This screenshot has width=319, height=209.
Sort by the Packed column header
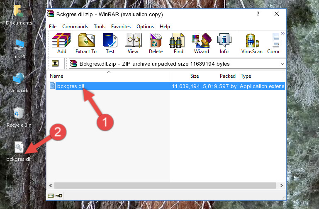tap(219, 76)
